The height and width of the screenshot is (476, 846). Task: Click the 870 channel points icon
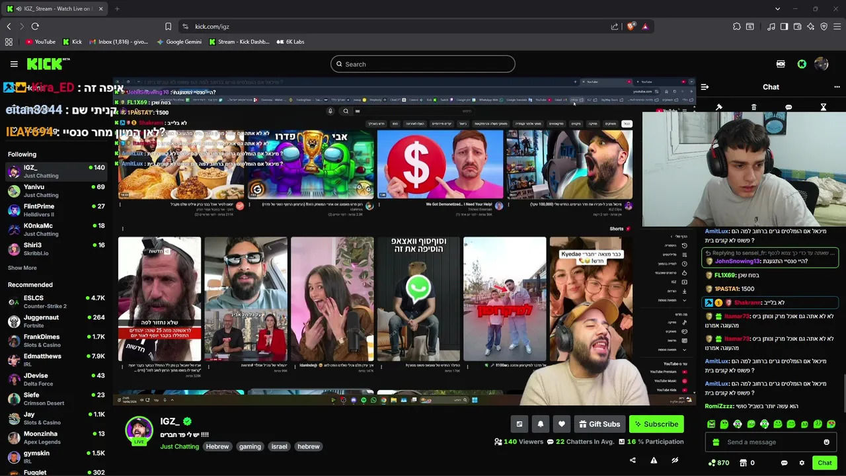tap(718, 463)
